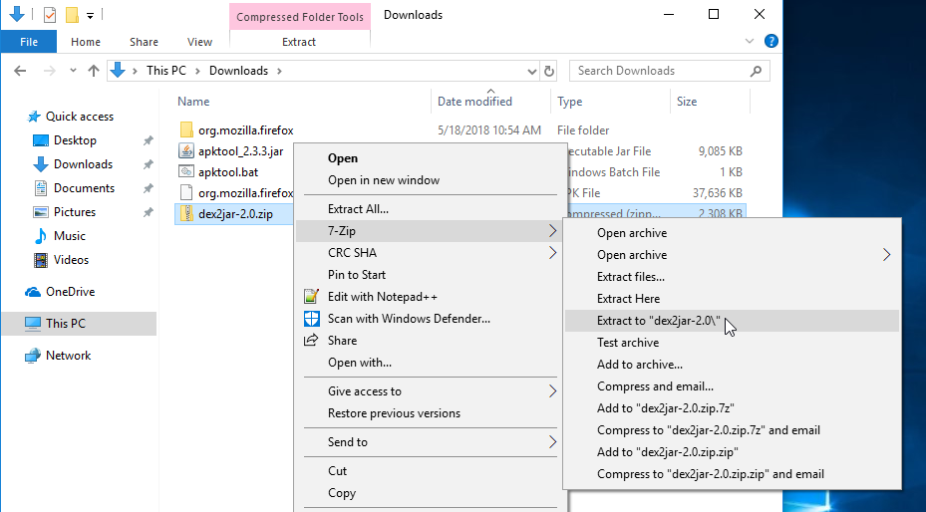The height and width of the screenshot is (512, 926).
Task: Click the Help question mark icon
Action: pyautogui.click(x=772, y=42)
